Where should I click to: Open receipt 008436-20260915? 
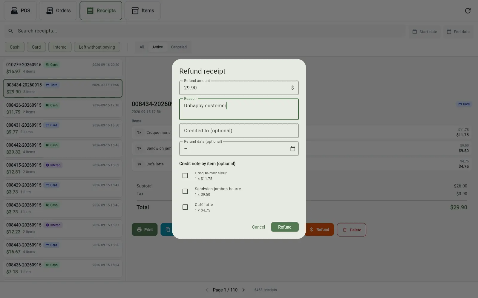pos(63,268)
